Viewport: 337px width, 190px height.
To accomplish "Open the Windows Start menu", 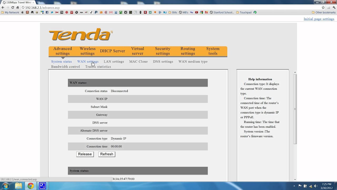I will click(6, 186).
